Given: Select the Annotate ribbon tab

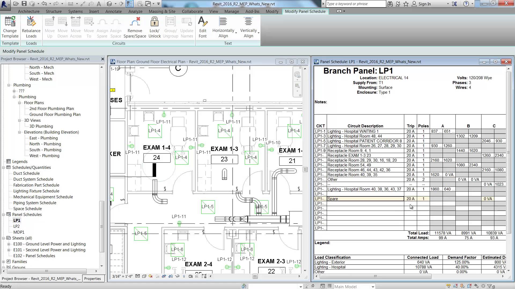Looking at the screenshot, I should click(113, 11).
